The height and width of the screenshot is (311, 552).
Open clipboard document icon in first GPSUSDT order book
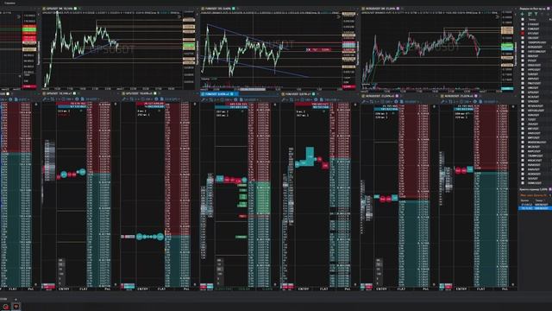point(82,99)
